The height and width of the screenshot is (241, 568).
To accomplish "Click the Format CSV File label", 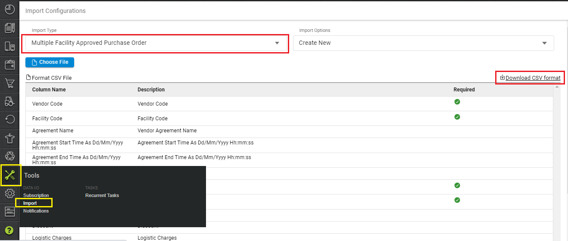I will tap(52, 78).
